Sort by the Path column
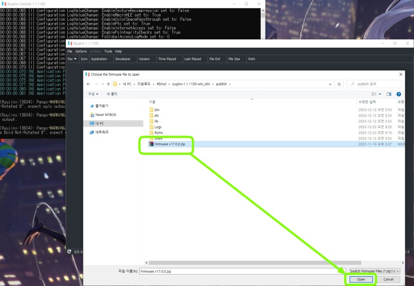 point(252,59)
